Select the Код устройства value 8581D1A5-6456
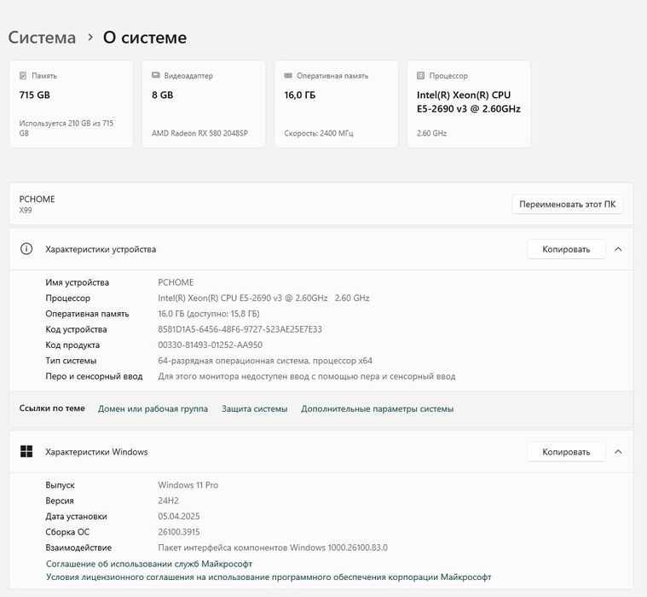647x597 pixels. 240,329
